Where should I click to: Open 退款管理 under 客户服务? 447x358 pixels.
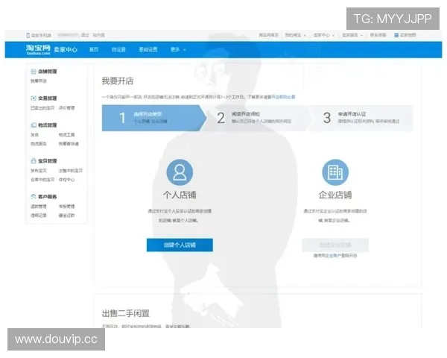point(39,207)
